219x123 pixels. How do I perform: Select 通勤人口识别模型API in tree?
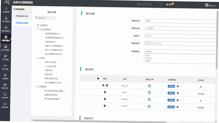(x=54, y=46)
